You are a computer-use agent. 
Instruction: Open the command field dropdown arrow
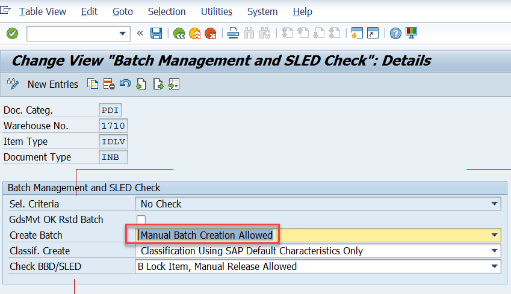pyautogui.click(x=123, y=34)
